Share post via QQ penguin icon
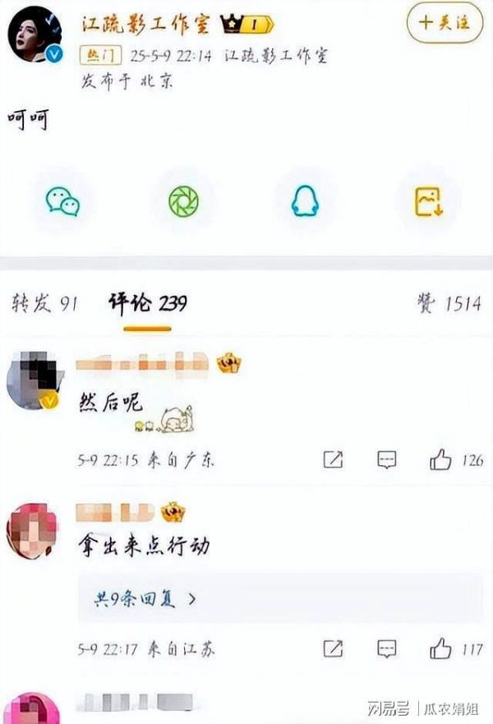The image size is (493, 724). pos(305,201)
